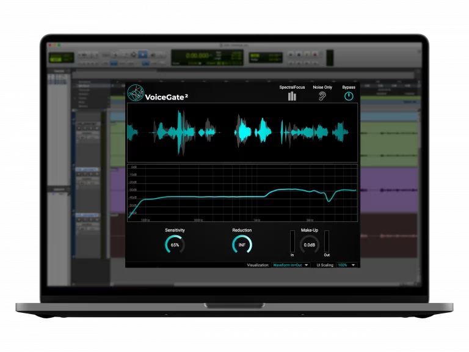The height and width of the screenshot is (352, 469).
Task: Click the Reduction knob showing INF
Action: (x=242, y=244)
